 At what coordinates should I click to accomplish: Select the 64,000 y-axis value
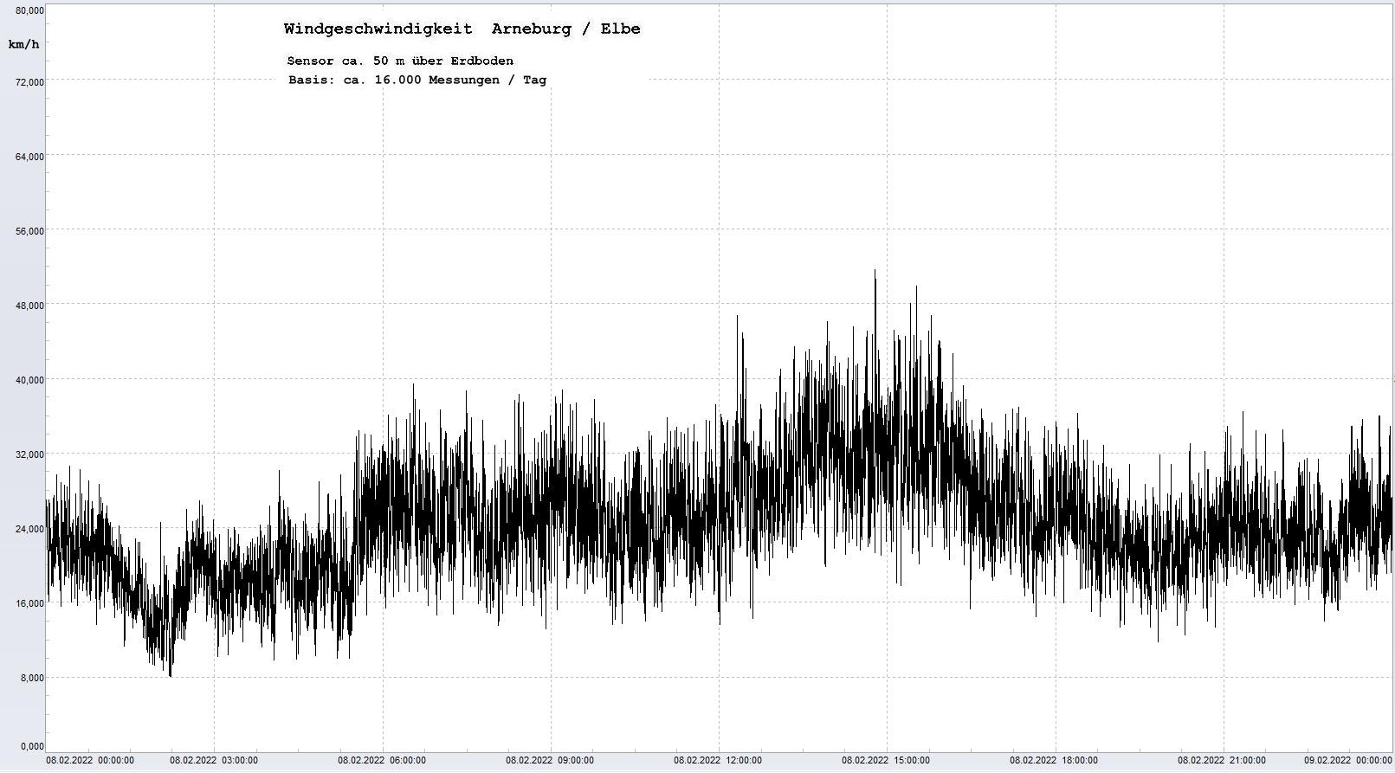point(30,157)
